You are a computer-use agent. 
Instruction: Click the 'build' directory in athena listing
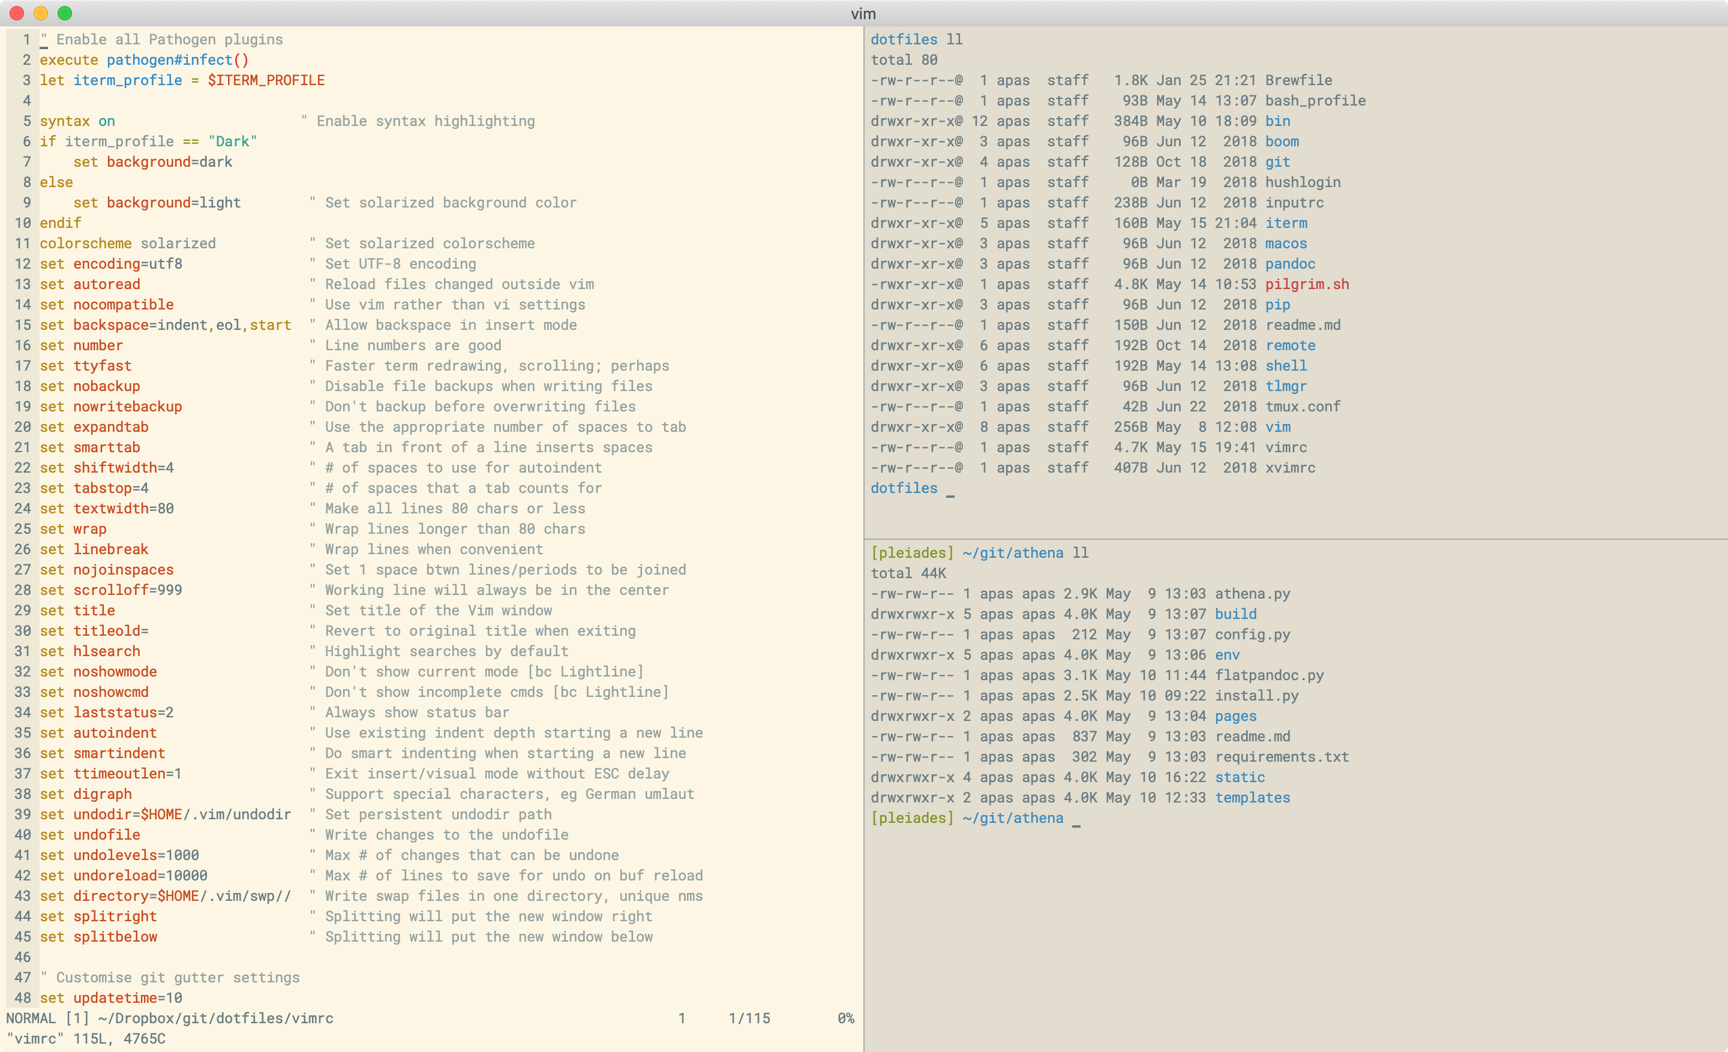pyautogui.click(x=1235, y=614)
